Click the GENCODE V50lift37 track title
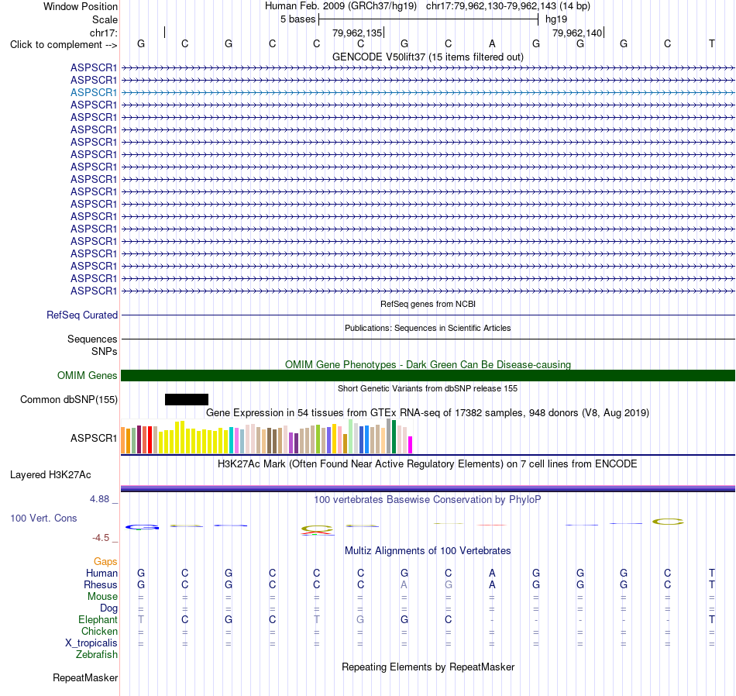736x696 pixels. pyautogui.click(x=428, y=57)
